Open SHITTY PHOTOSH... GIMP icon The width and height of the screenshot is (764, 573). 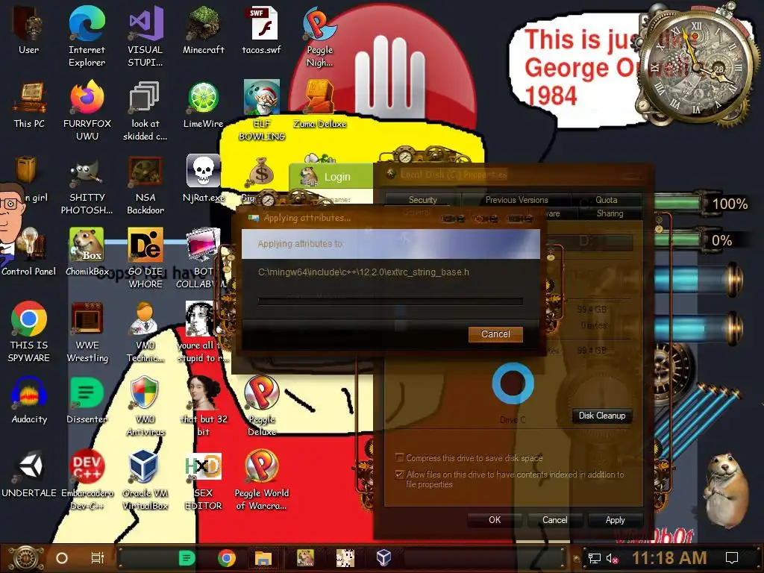click(x=87, y=184)
